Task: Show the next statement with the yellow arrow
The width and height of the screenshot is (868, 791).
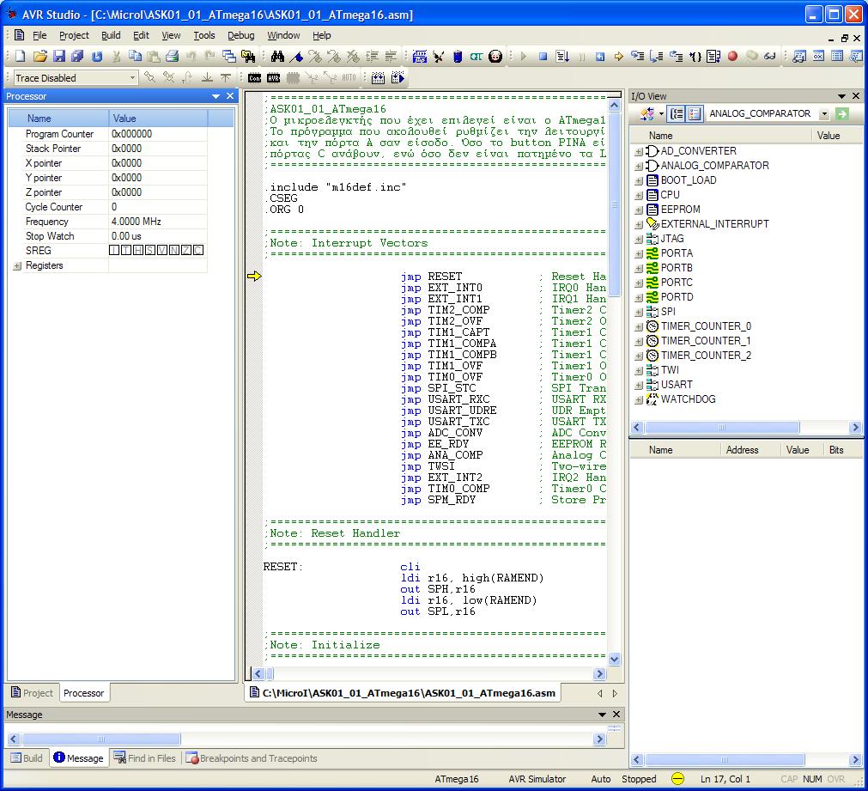Action: pos(618,56)
